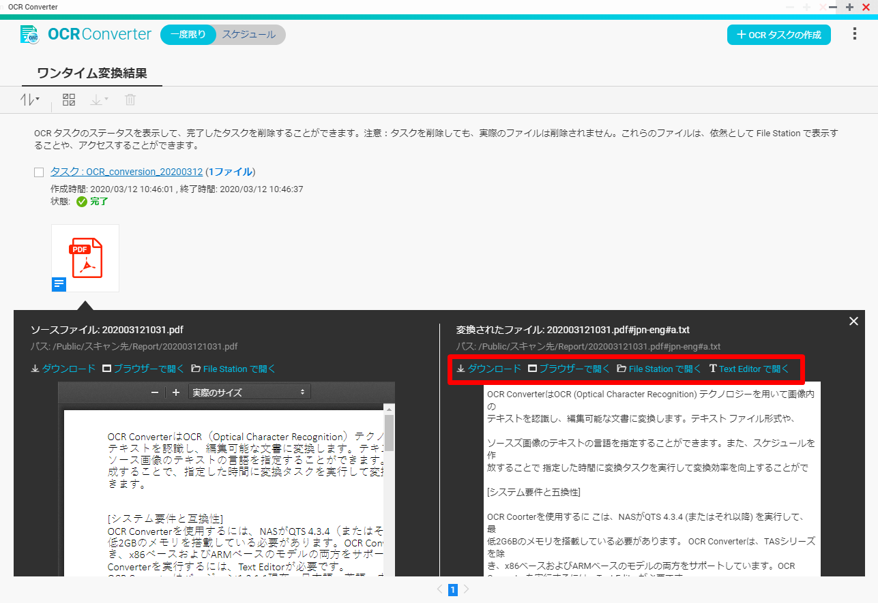Image resolution: width=878 pixels, height=603 pixels.
Task: Click the 1ファイル count text
Action: point(230,172)
